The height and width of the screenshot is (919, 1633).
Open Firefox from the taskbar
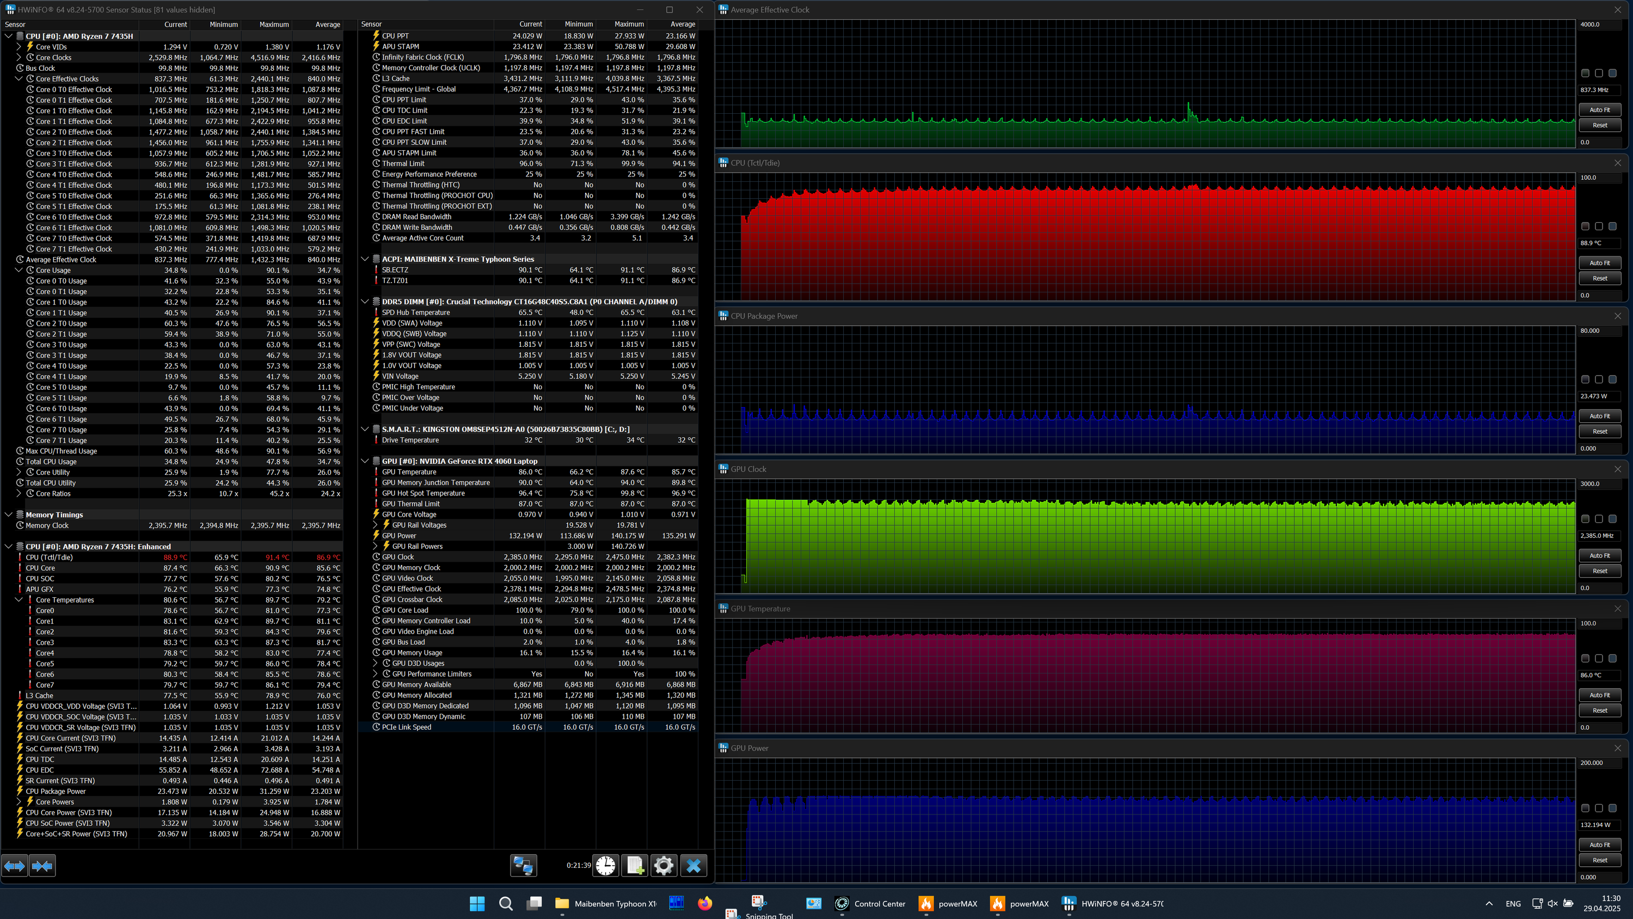click(705, 903)
